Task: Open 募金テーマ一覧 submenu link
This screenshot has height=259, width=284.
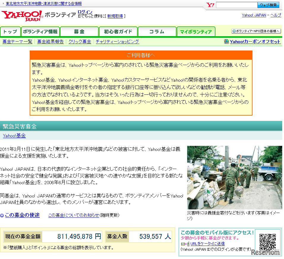Action: [17, 42]
